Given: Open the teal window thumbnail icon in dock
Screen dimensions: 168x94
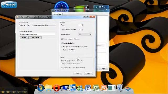Looking at the screenshot, I should pos(112,88).
